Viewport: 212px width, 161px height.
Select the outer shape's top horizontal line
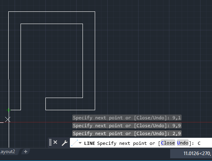click(x=52, y=12)
